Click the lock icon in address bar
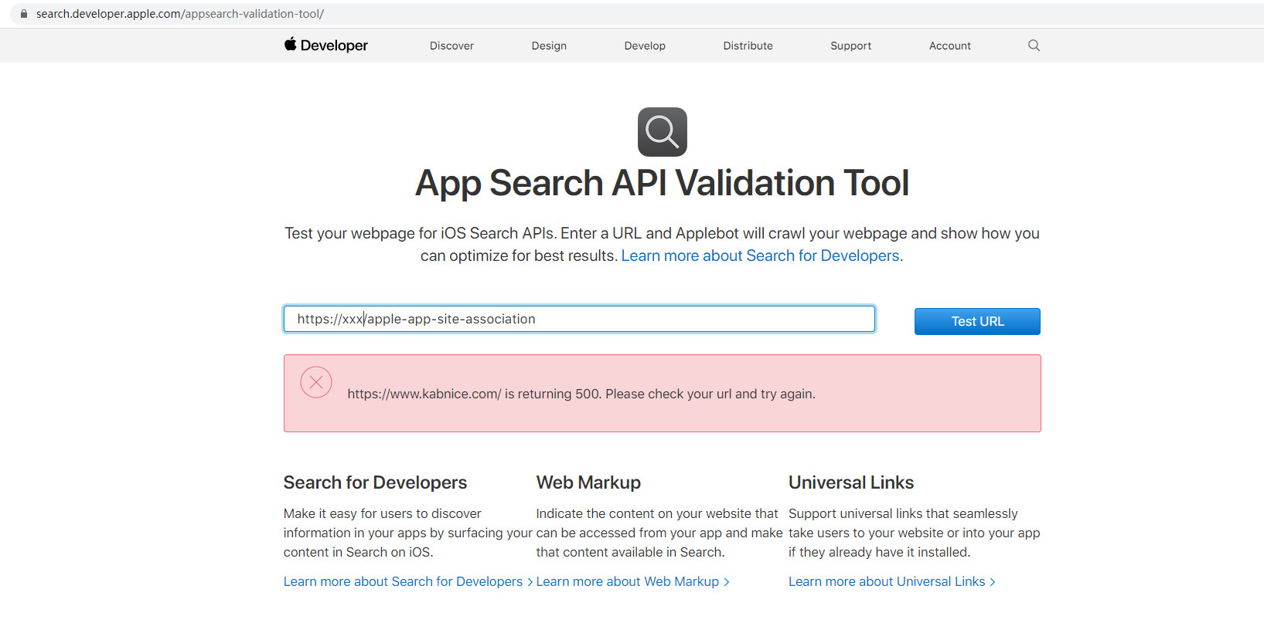The width and height of the screenshot is (1264, 633). pyautogui.click(x=24, y=14)
